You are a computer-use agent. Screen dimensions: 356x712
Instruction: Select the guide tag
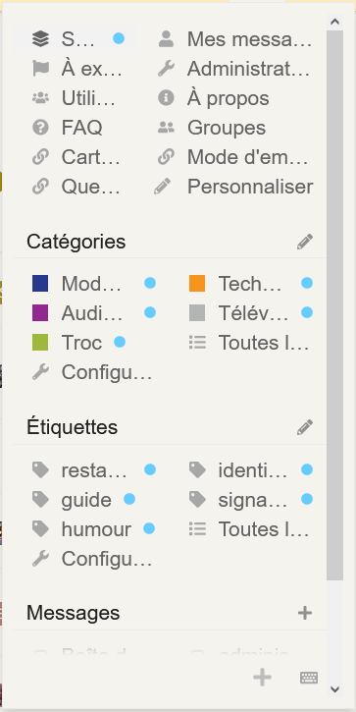click(x=86, y=500)
